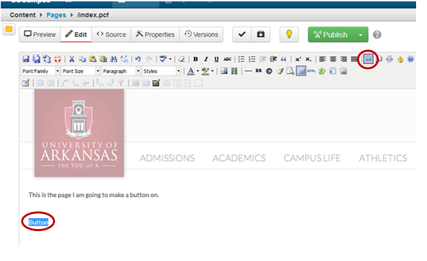Screen dimensions: 427x261
Task: Toggle left text alignment
Action: pyautogui.click(x=322, y=58)
